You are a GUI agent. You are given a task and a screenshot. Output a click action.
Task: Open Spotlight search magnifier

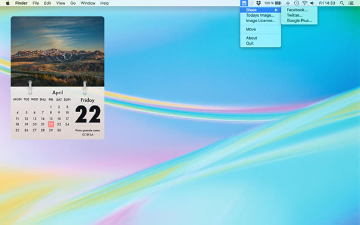(x=342, y=3)
